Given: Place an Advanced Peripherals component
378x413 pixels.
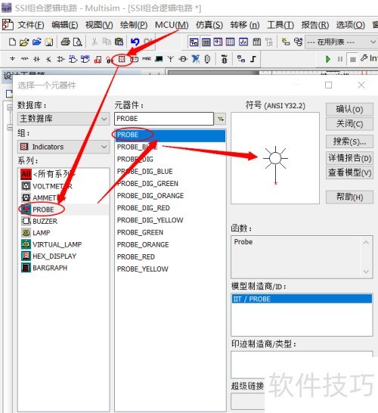Looking at the screenshot, I should (159, 59).
